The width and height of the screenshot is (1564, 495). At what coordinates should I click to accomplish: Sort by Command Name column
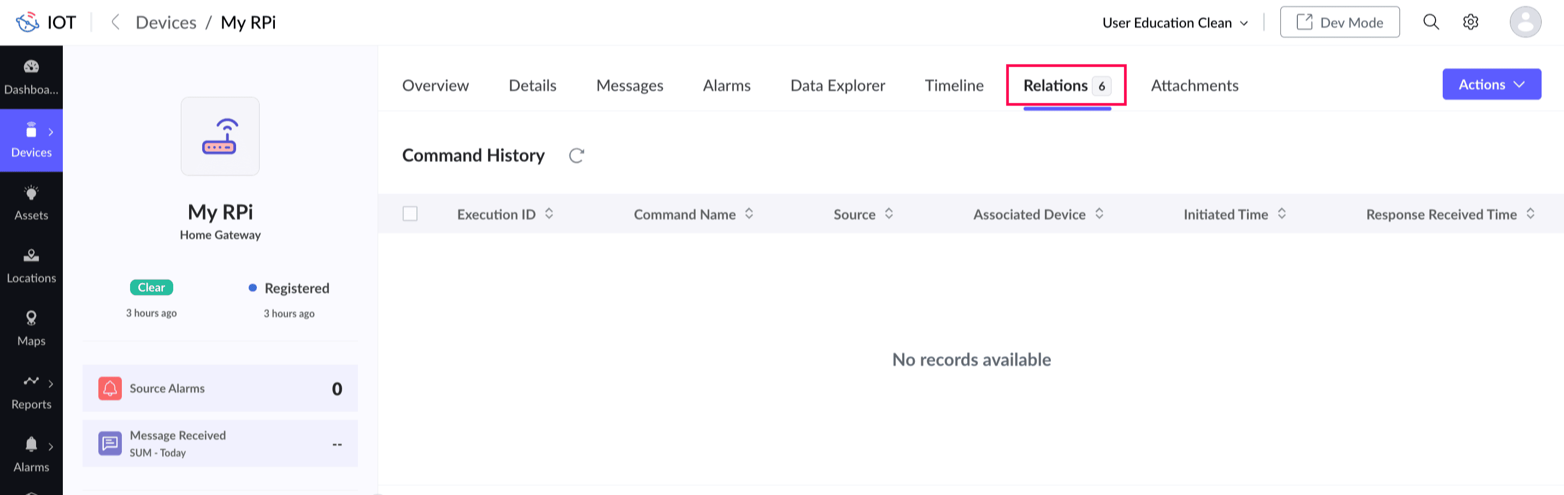(x=749, y=213)
